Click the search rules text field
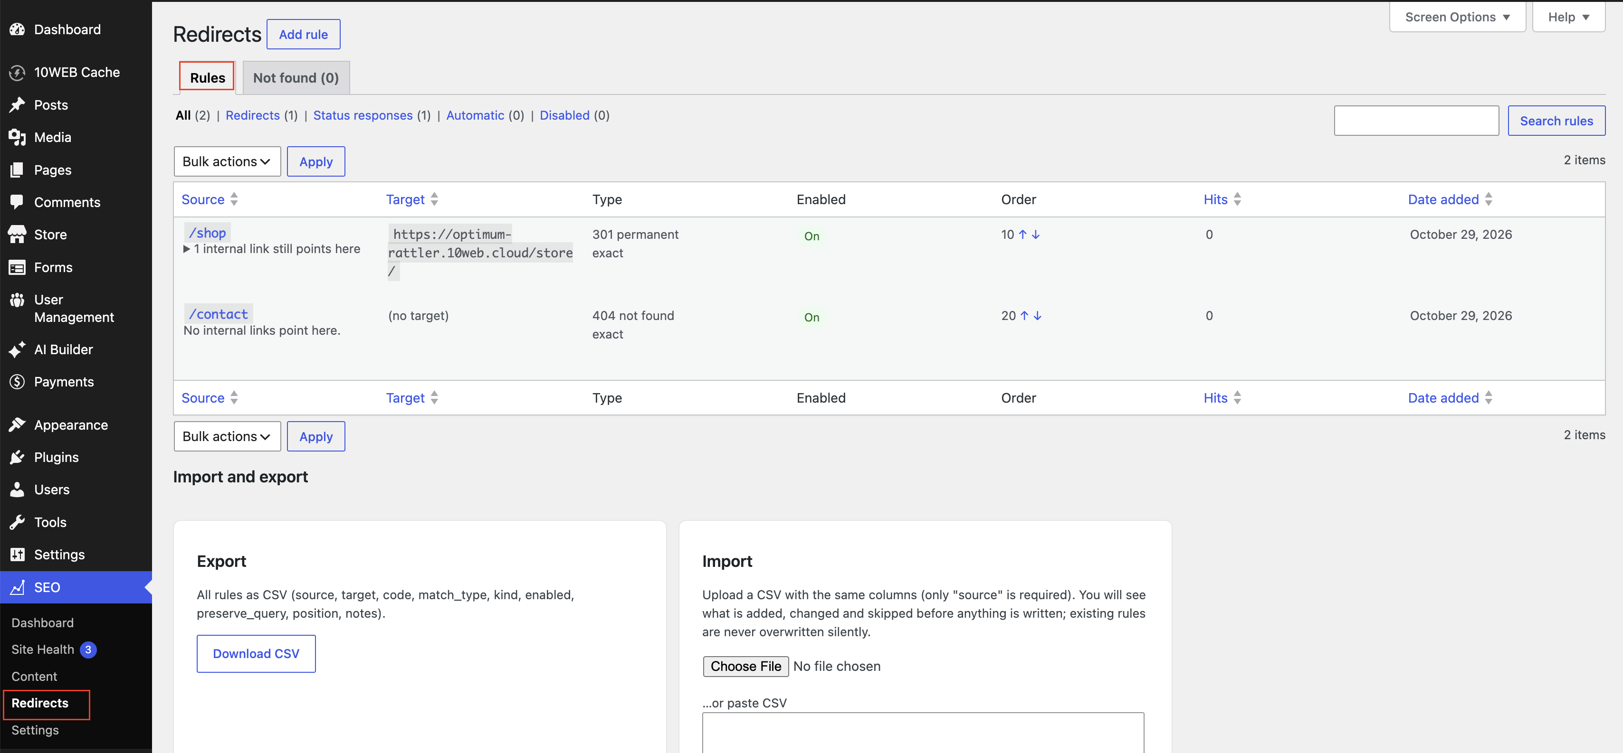1623x753 pixels. pos(1416,121)
